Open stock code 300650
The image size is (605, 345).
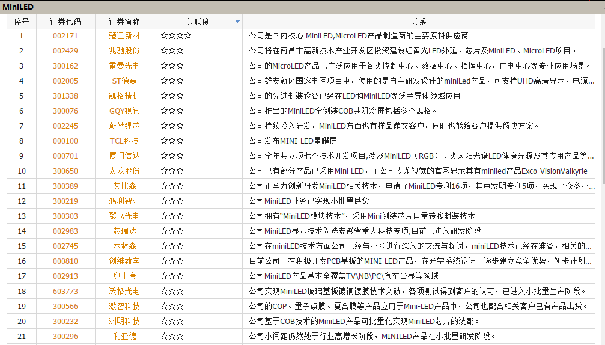coord(65,171)
